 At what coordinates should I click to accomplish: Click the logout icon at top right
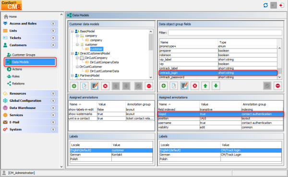pyautogui.click(x=281, y=5)
